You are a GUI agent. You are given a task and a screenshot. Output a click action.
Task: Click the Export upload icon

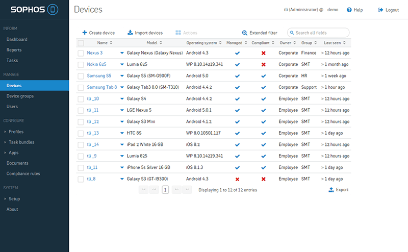pyautogui.click(x=331, y=190)
